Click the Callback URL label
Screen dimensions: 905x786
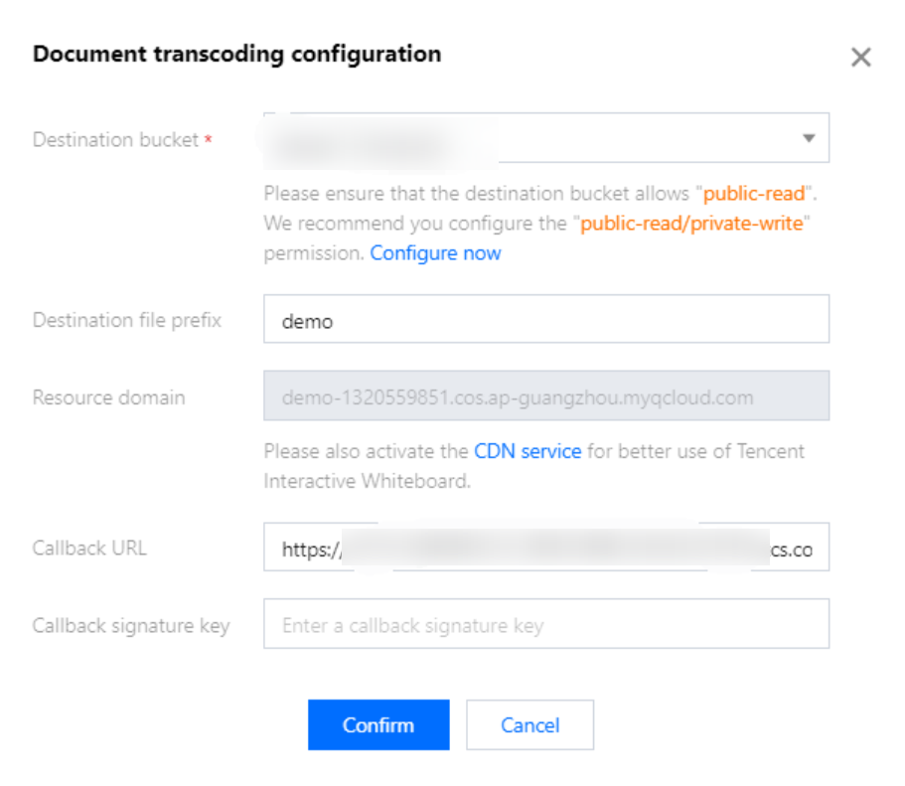click(x=89, y=548)
